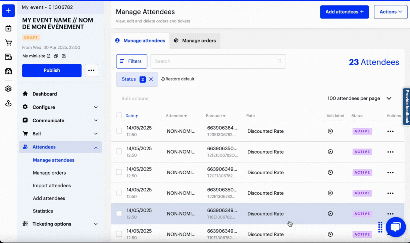Sort the table by the Barcode column
This screenshot has height=243, width=410.
tap(215, 116)
